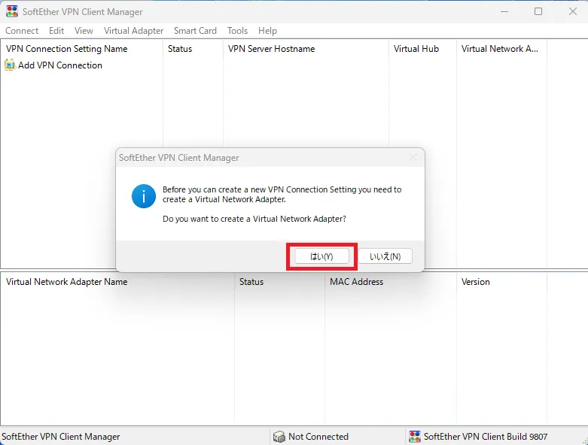The width and height of the screenshot is (588, 445).
Task: Click SoftEther VPN Client Build 9807 text
Action: point(486,437)
